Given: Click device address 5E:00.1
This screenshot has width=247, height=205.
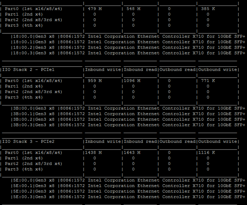Looking at the screenshot, I should pyautogui.click(x=23, y=186).
